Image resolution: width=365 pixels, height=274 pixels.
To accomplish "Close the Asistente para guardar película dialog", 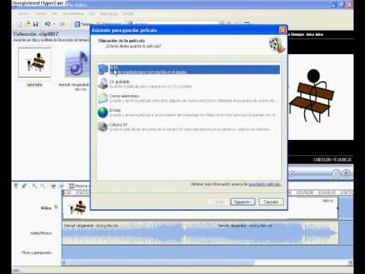I will pos(283,30).
